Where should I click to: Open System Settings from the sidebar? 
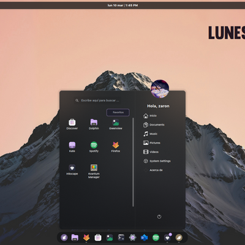point(157,161)
